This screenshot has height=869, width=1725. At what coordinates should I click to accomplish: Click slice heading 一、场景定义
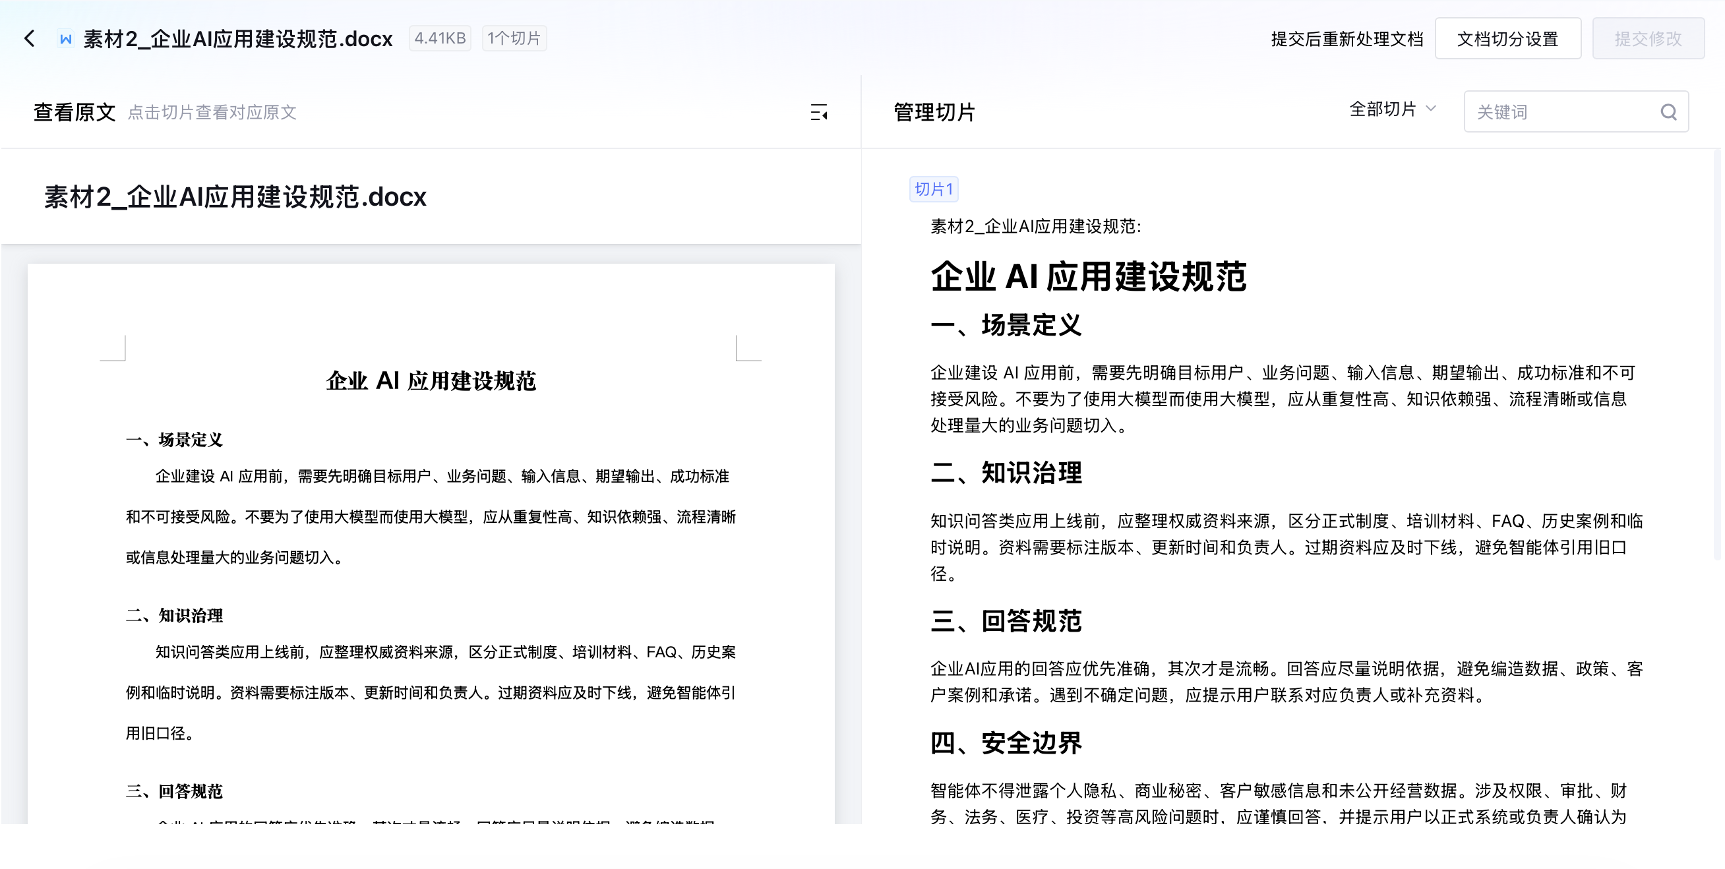click(x=1006, y=324)
